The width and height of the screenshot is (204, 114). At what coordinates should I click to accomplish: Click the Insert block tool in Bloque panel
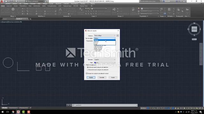coord(114,9)
